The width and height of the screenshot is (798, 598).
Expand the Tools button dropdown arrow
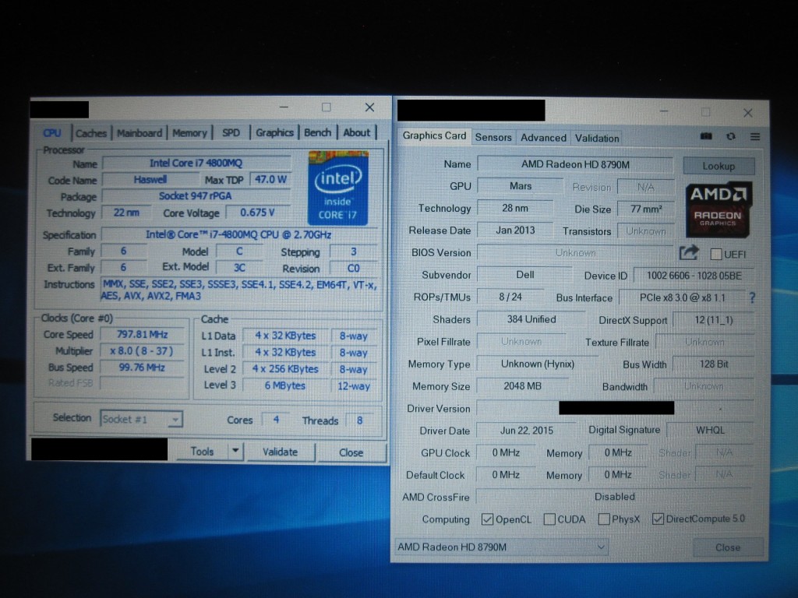point(235,451)
